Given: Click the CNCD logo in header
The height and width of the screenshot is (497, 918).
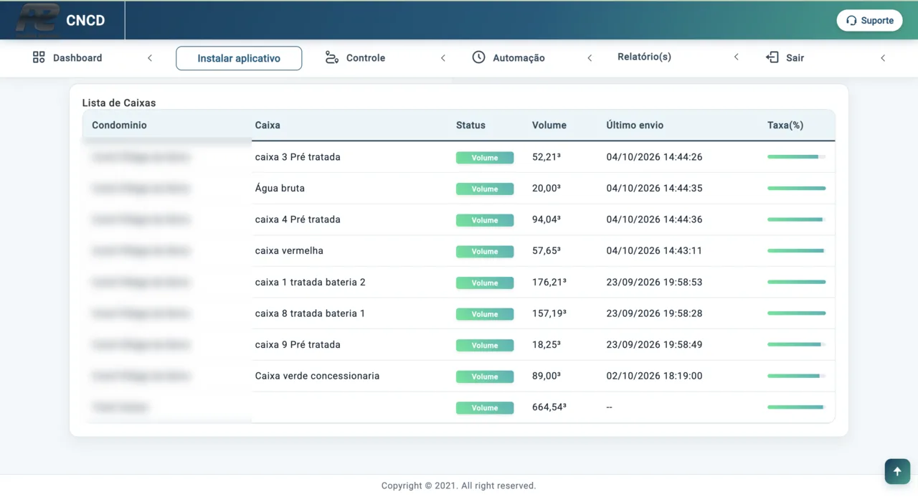Looking at the screenshot, I should [61, 20].
